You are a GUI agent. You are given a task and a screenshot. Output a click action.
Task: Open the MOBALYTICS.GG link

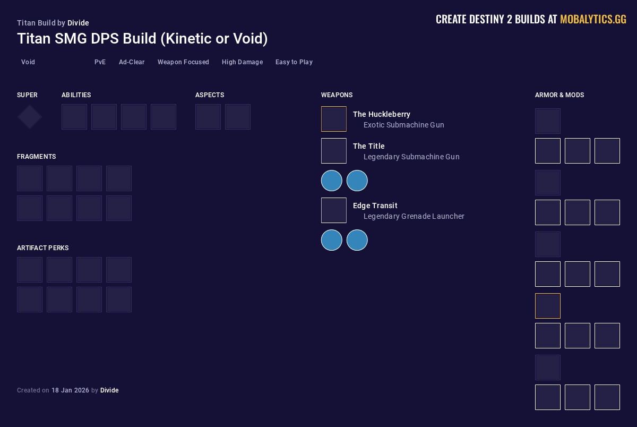(x=593, y=19)
